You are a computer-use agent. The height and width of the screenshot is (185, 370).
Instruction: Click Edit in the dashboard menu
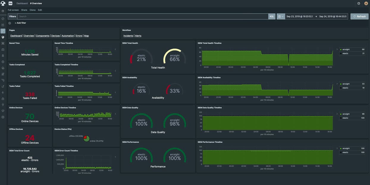[x=40, y=10]
